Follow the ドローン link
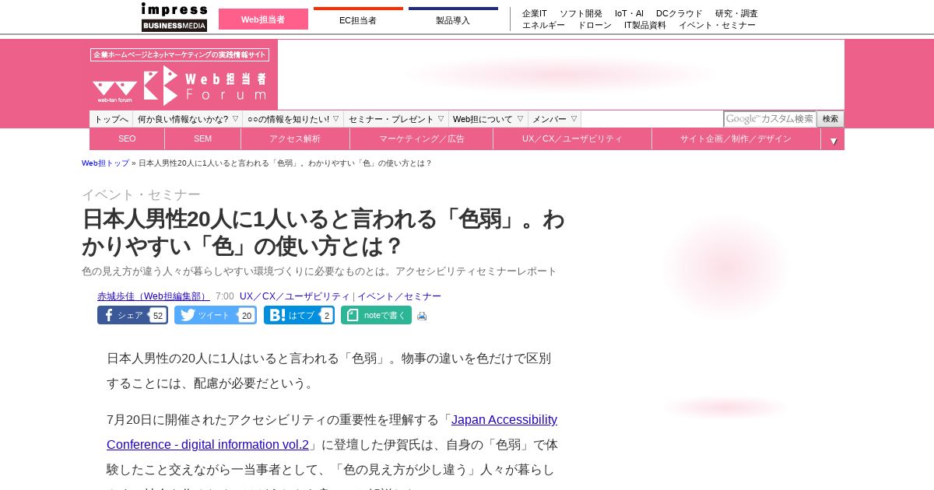 595,25
